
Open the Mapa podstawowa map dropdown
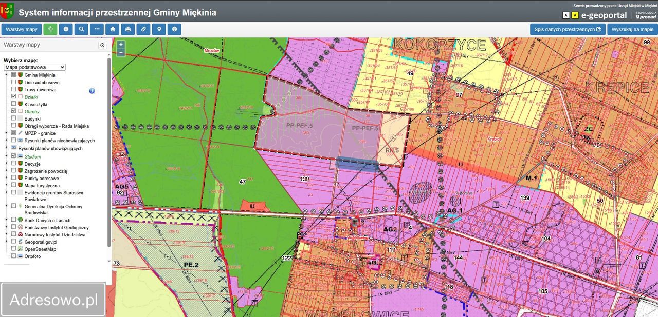point(34,67)
